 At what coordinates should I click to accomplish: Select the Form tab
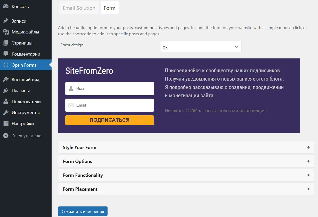[109, 8]
